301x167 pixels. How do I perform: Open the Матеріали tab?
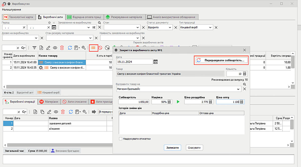50,102
